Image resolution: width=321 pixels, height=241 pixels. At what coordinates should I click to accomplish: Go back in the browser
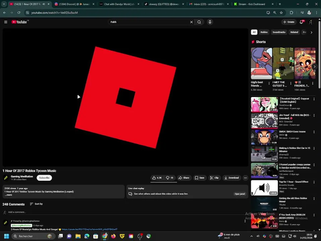(x=4, y=12)
